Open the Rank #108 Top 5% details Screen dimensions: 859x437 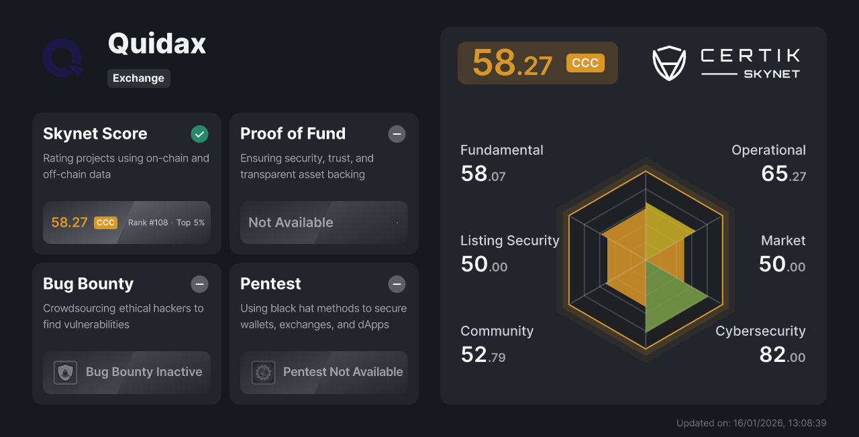(165, 223)
